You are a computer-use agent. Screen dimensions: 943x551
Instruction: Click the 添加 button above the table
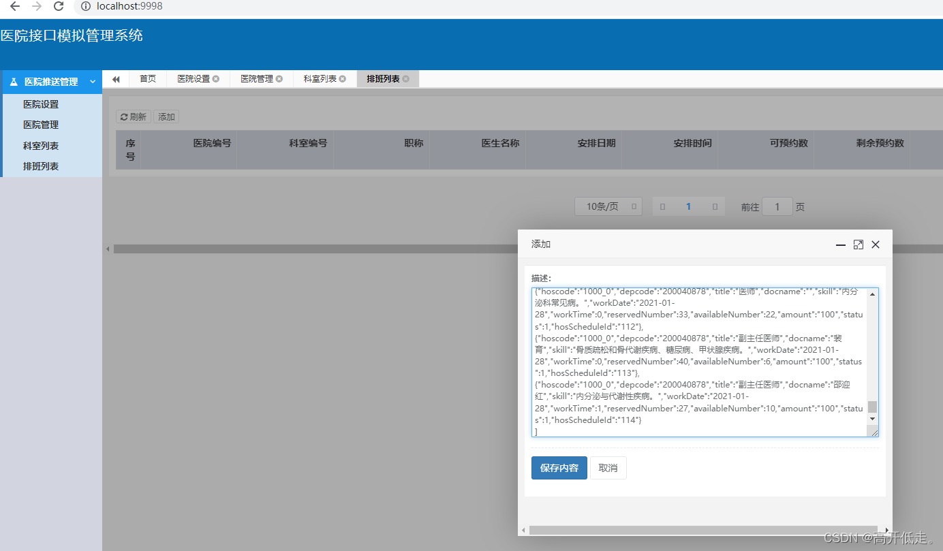(x=166, y=117)
